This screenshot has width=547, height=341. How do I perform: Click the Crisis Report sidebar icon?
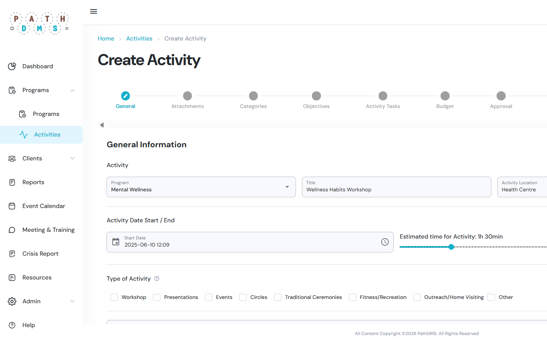12,254
